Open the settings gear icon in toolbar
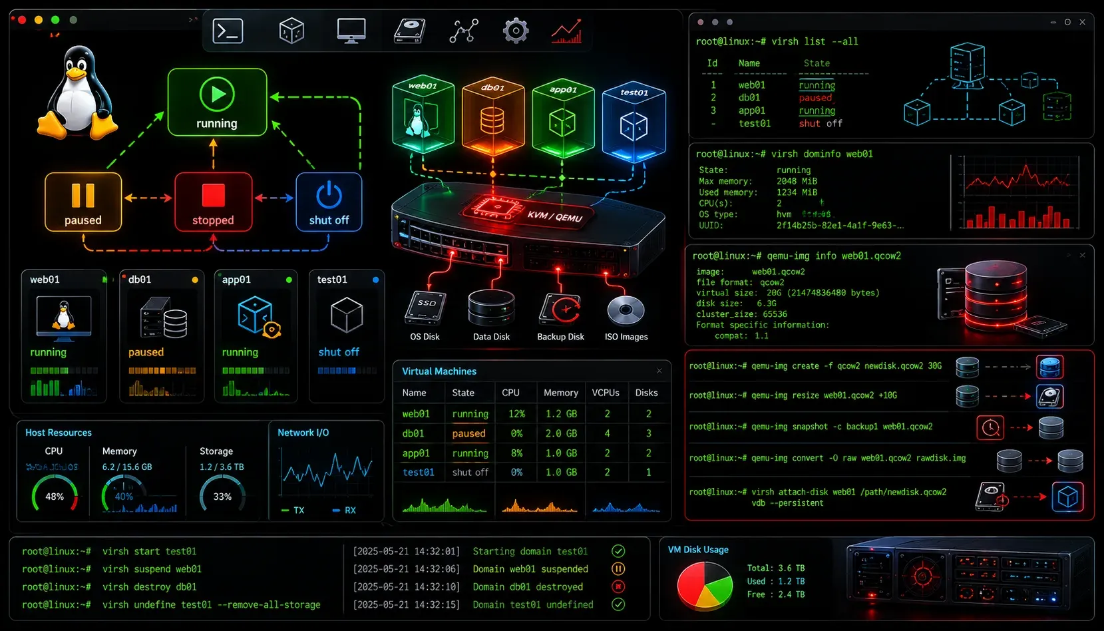Viewport: 1104px width, 631px height. (516, 31)
